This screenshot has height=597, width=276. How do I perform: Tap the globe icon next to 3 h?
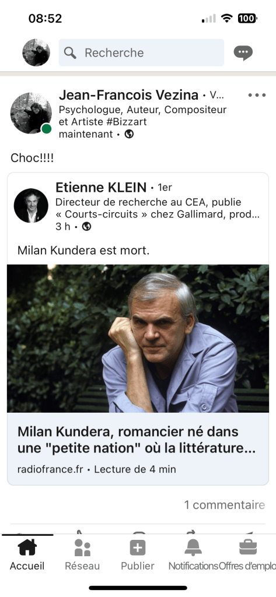tap(87, 227)
